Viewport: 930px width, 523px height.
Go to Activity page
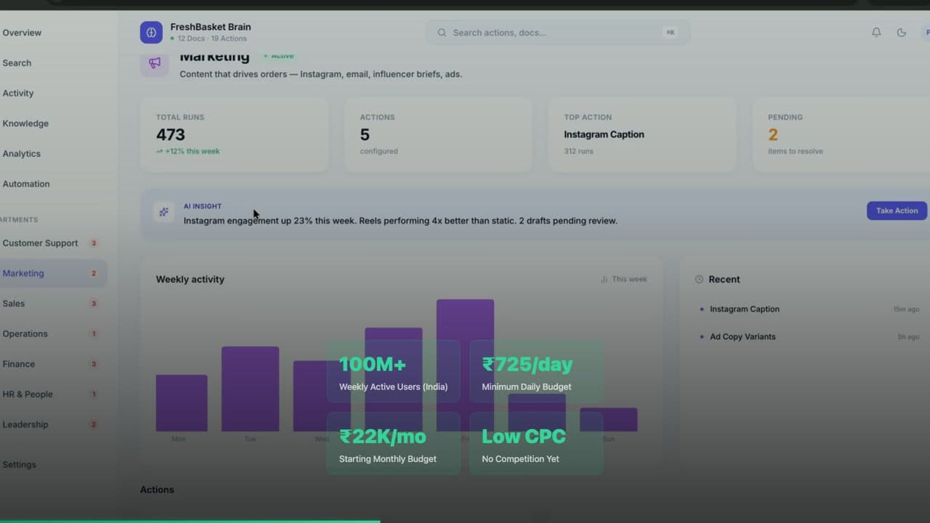18,93
